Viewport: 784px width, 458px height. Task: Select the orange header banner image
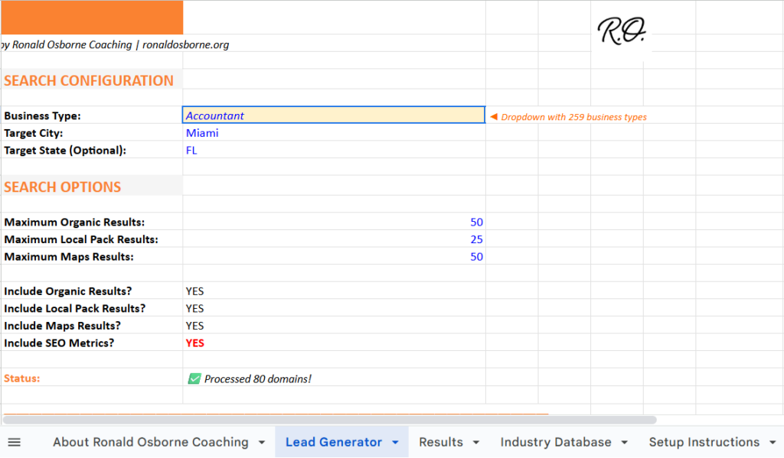92,17
